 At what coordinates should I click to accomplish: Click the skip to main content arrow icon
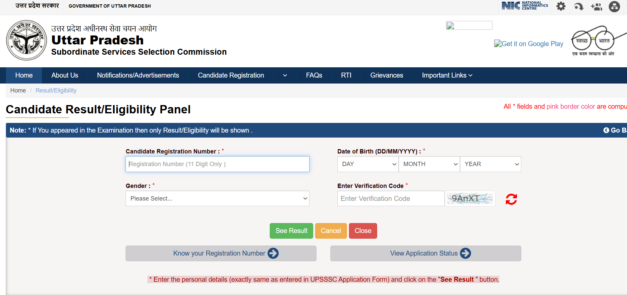click(579, 6)
